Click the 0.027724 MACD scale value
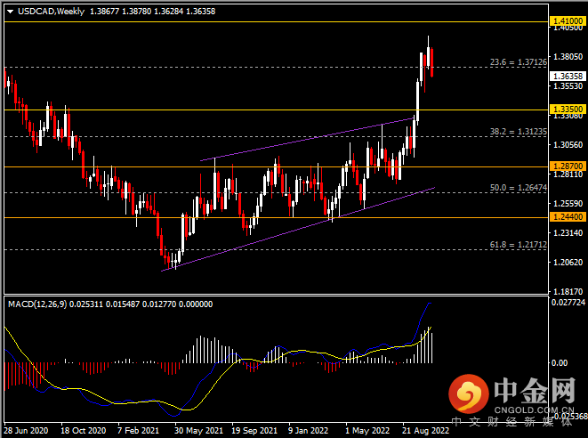The height and width of the screenshot is (438, 588). (x=568, y=302)
